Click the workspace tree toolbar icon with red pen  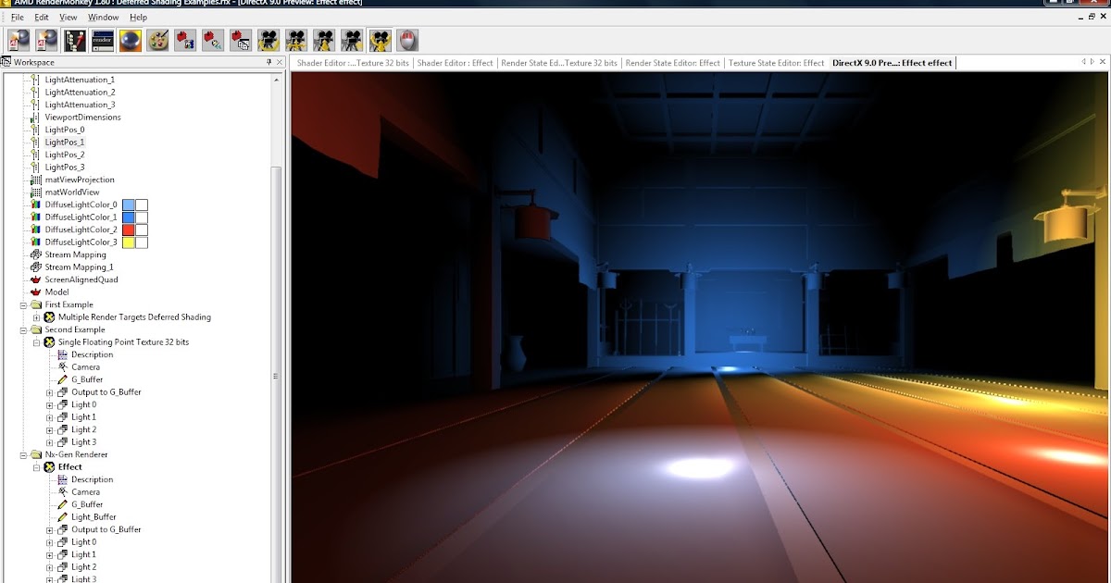point(75,40)
